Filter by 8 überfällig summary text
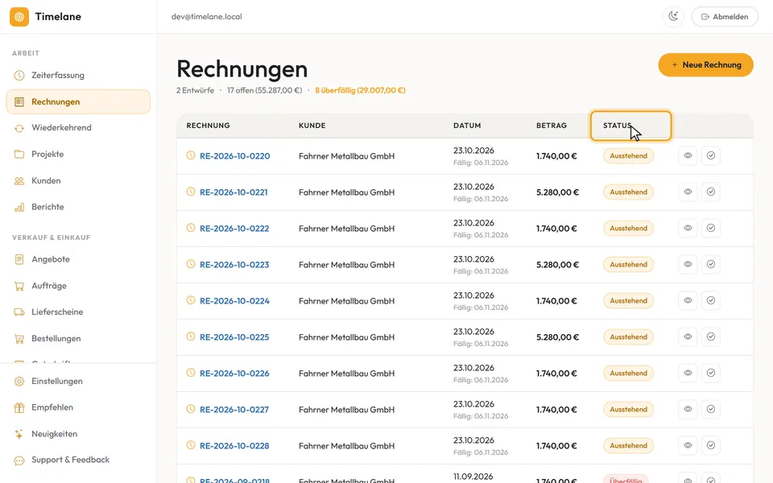Viewport: 773px width, 483px height. 361,91
